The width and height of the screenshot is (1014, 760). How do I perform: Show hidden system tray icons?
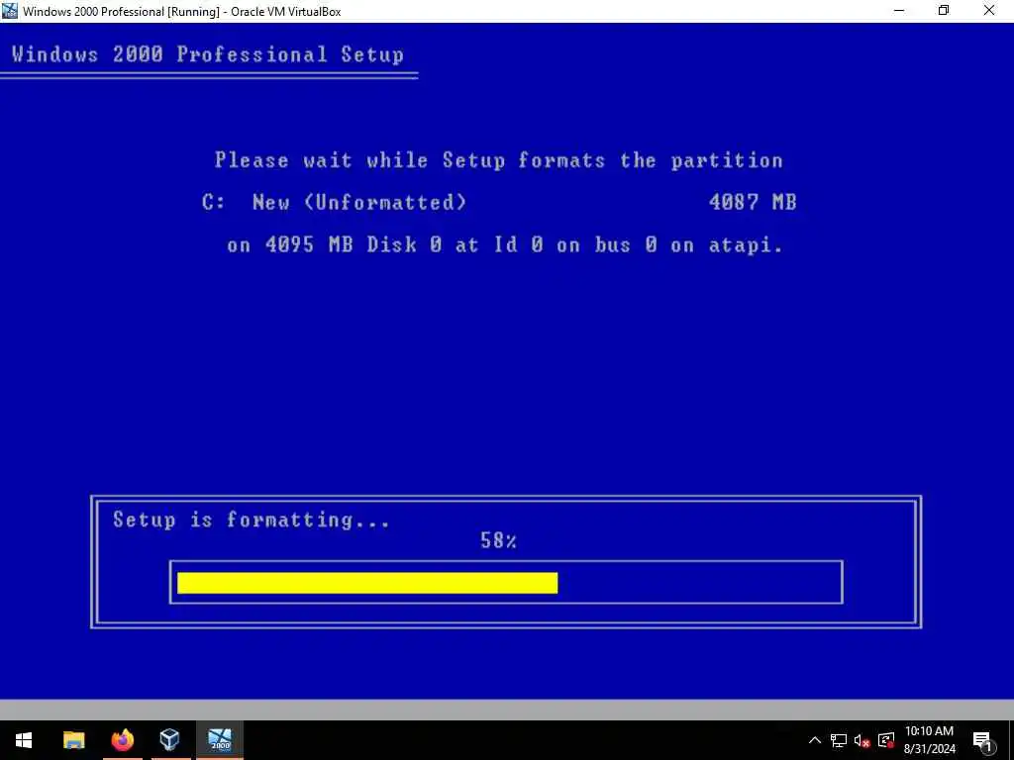point(815,740)
